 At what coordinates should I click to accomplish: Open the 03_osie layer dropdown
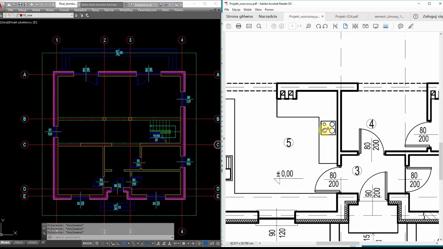click(x=72, y=15)
